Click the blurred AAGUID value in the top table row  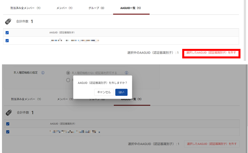click(x=74, y=41)
